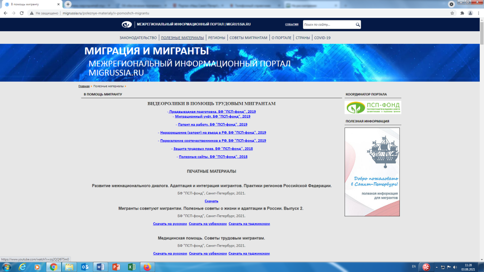Open the Chrome profile avatar icon
This screenshot has height=272, width=484.
[x=470, y=13]
